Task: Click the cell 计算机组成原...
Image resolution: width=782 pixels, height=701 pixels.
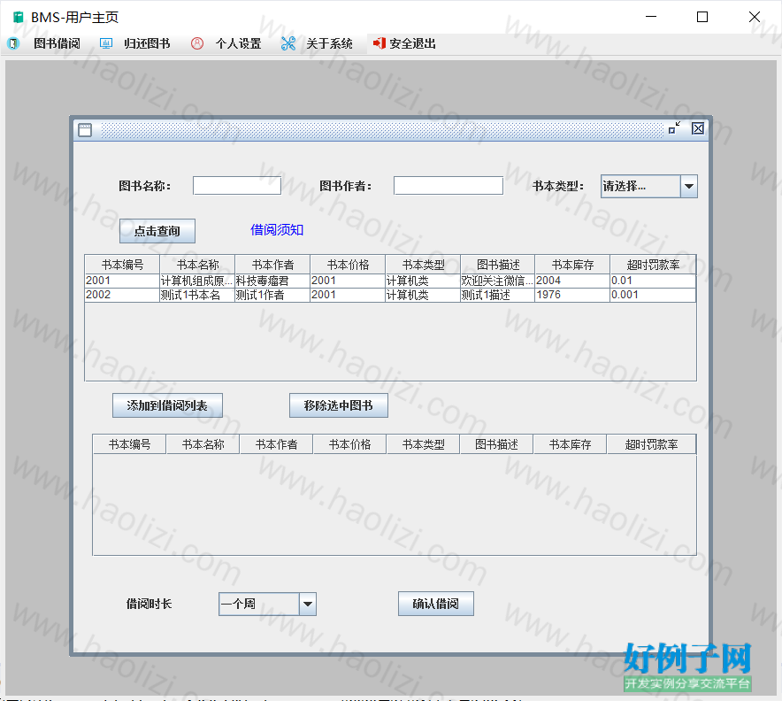Action: pyautogui.click(x=197, y=281)
